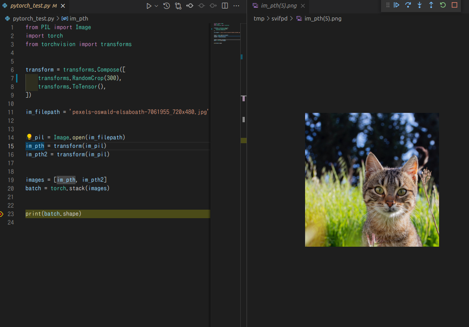
Task: Click im_pth(5).png in the breadcrumb
Action: pyautogui.click(x=323, y=19)
